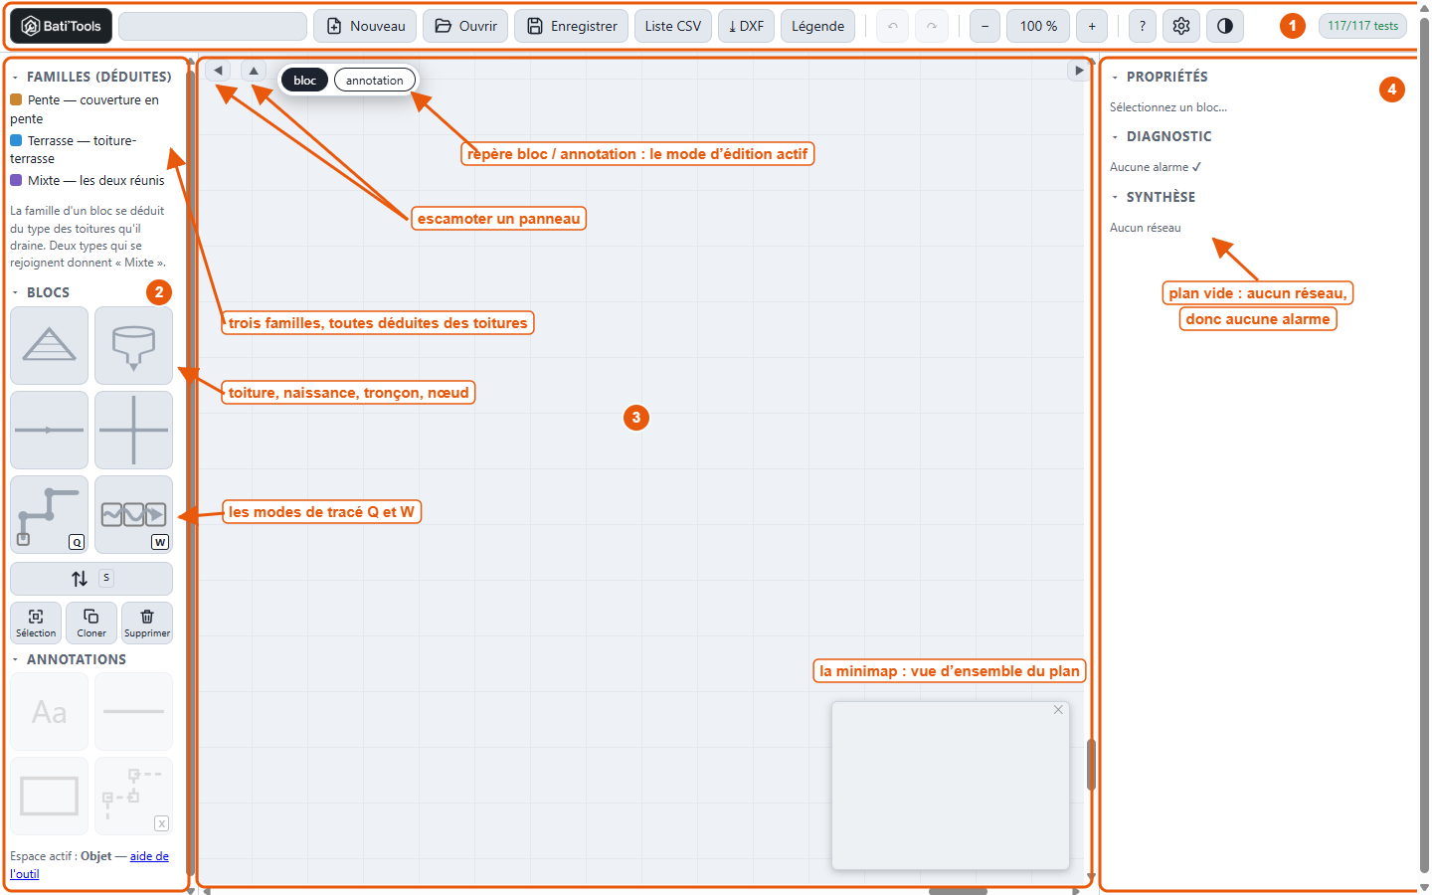Screen dimensions: 1432x895
Task: Choose the line annotation tool
Action: pyautogui.click(x=133, y=712)
